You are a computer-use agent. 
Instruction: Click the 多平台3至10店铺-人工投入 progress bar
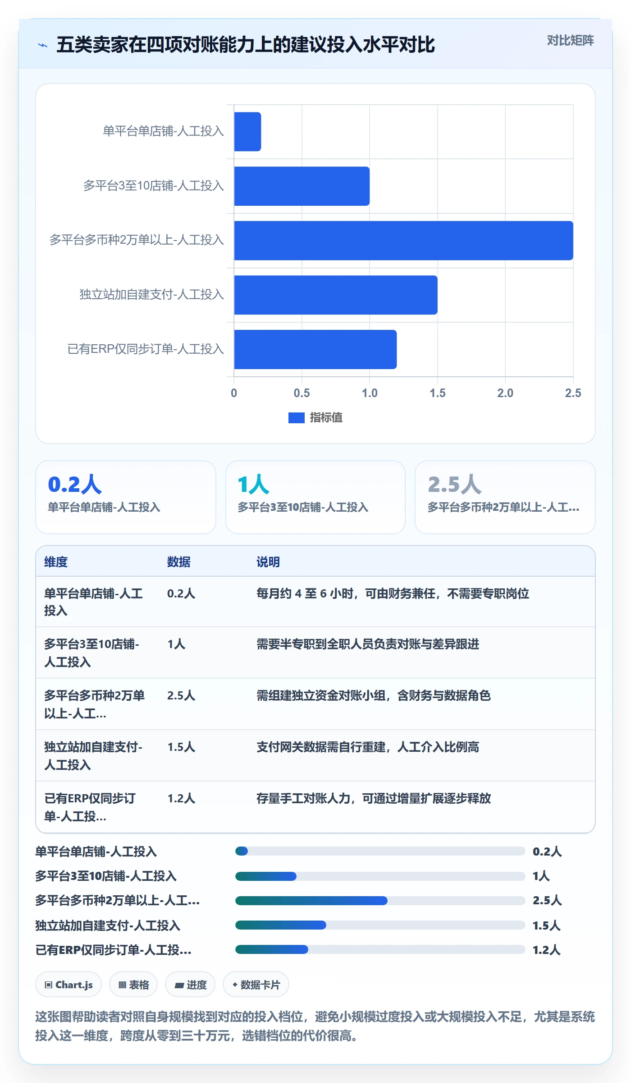coord(380,876)
